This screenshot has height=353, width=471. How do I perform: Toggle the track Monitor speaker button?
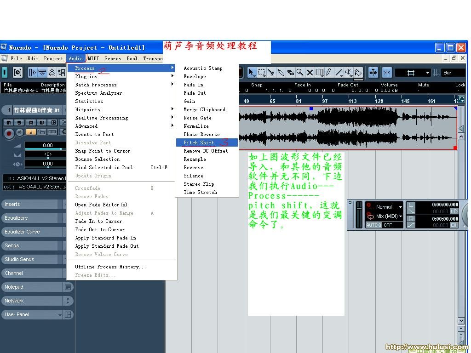click(20, 132)
